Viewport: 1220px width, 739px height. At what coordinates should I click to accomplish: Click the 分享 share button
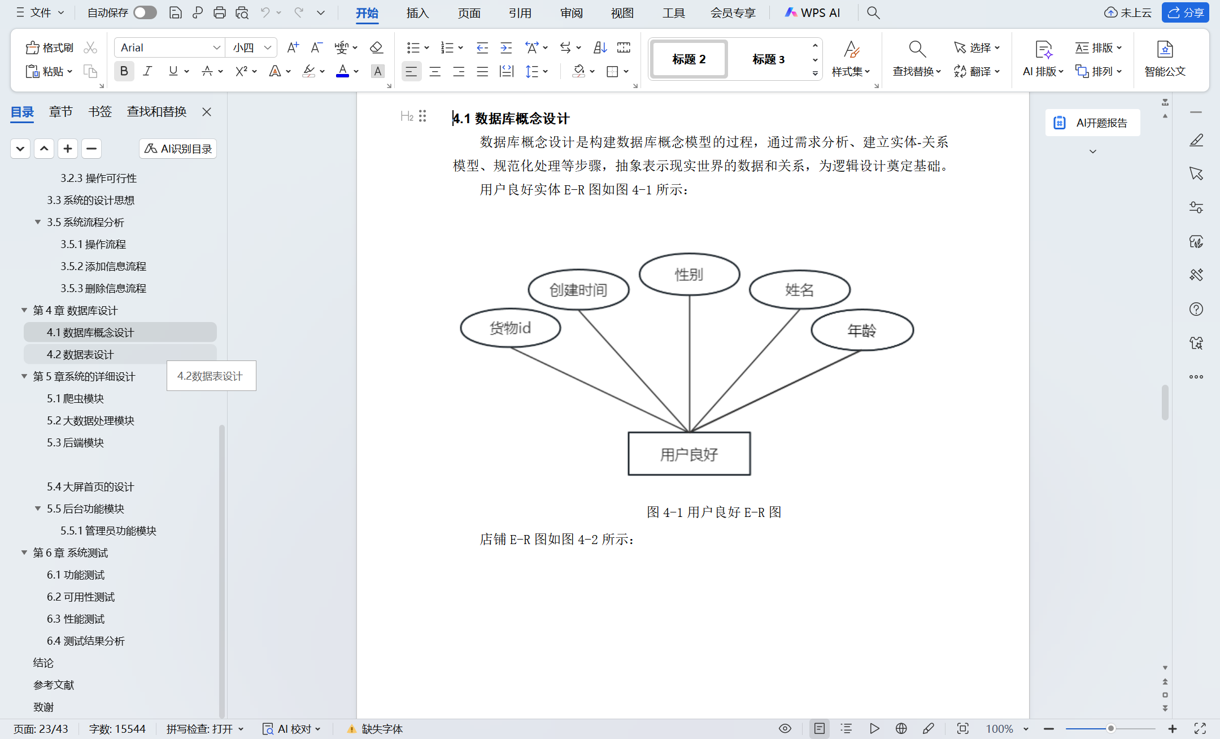click(x=1185, y=12)
